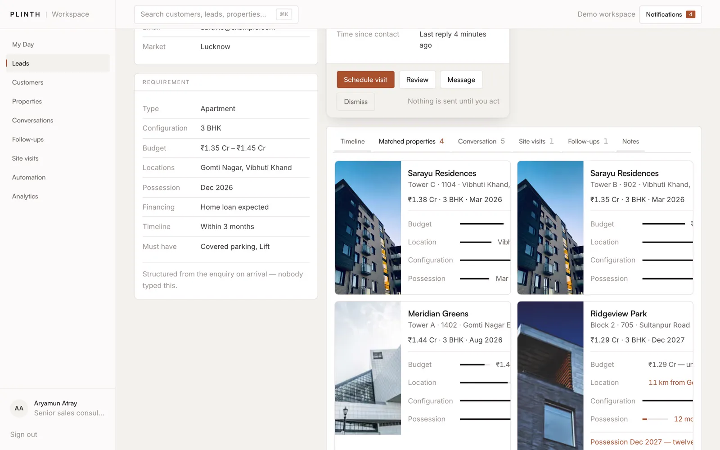Viewport: 720px width, 450px height.
Task: Click the Schedule visit button
Action: click(365, 80)
